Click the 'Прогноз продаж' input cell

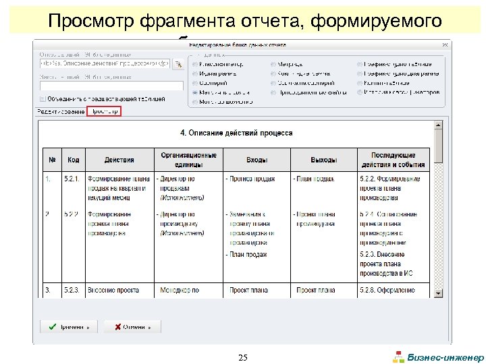[252, 179]
